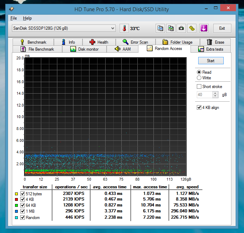Switch to the Disk monitor tab
This screenshot has height=233, width=244.
click(x=84, y=49)
